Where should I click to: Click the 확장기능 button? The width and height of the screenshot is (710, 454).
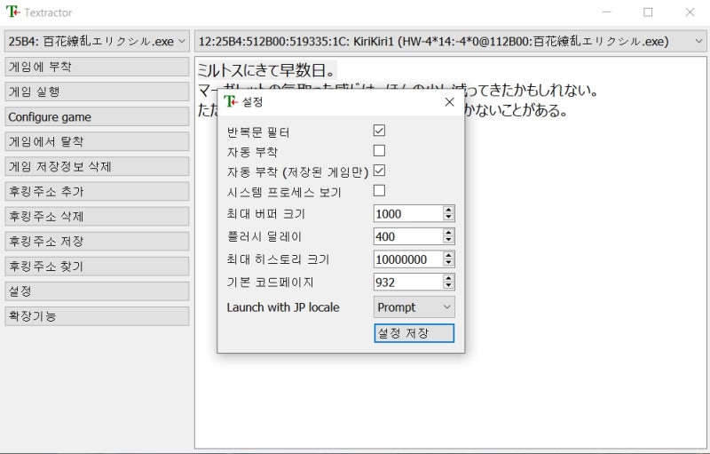tap(97, 315)
